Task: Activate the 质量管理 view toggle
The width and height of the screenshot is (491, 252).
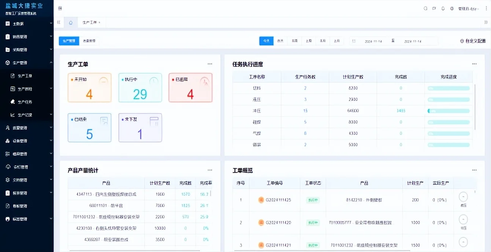Action: (x=89, y=41)
